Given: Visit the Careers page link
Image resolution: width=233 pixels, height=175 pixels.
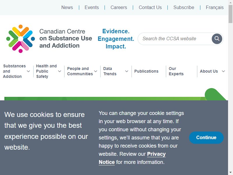Looking at the screenshot, I should [119, 8].
